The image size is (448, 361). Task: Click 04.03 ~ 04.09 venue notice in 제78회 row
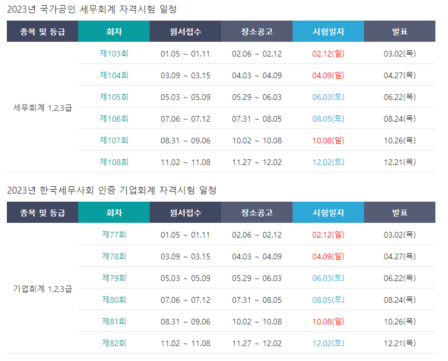pos(257,256)
